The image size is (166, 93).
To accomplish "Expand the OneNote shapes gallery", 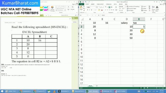I will point(65,10).
